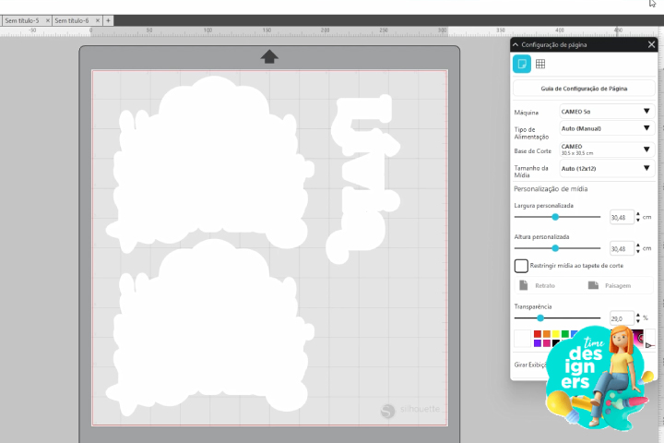Click the Transparência slider handle

point(540,317)
